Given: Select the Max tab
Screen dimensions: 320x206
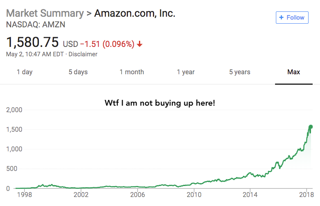Looking at the screenshot, I should 294,72.
